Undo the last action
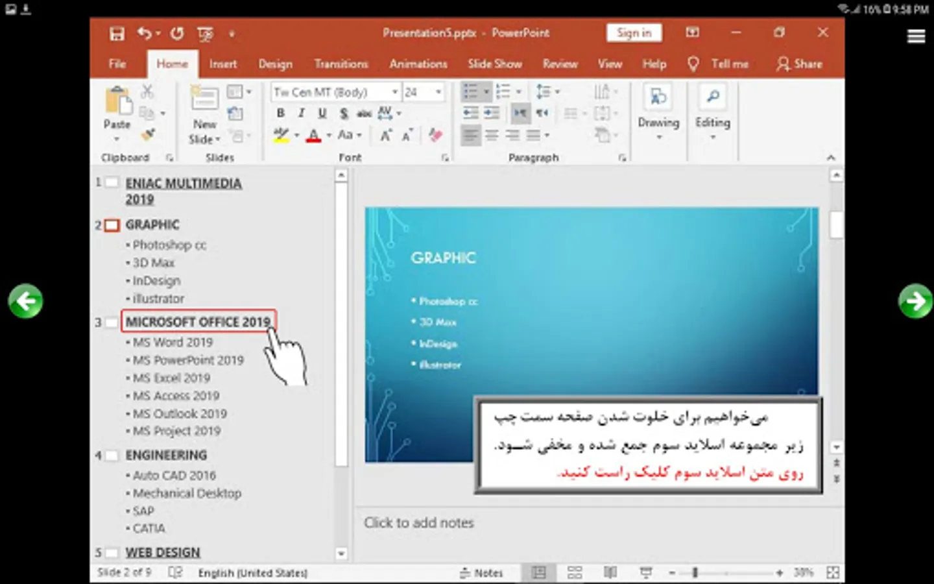The image size is (934, 584). point(144,33)
